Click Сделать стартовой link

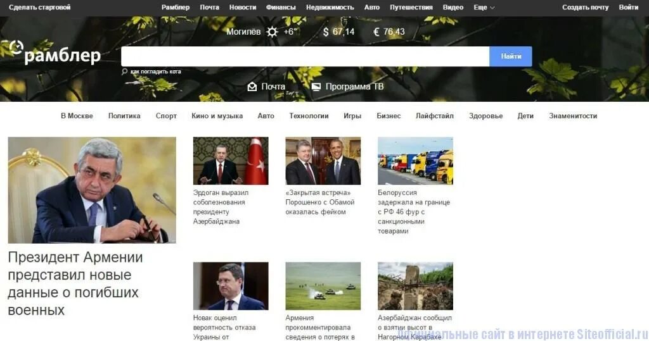tap(40, 8)
